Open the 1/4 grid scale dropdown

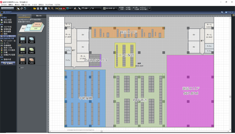coord(70,8)
